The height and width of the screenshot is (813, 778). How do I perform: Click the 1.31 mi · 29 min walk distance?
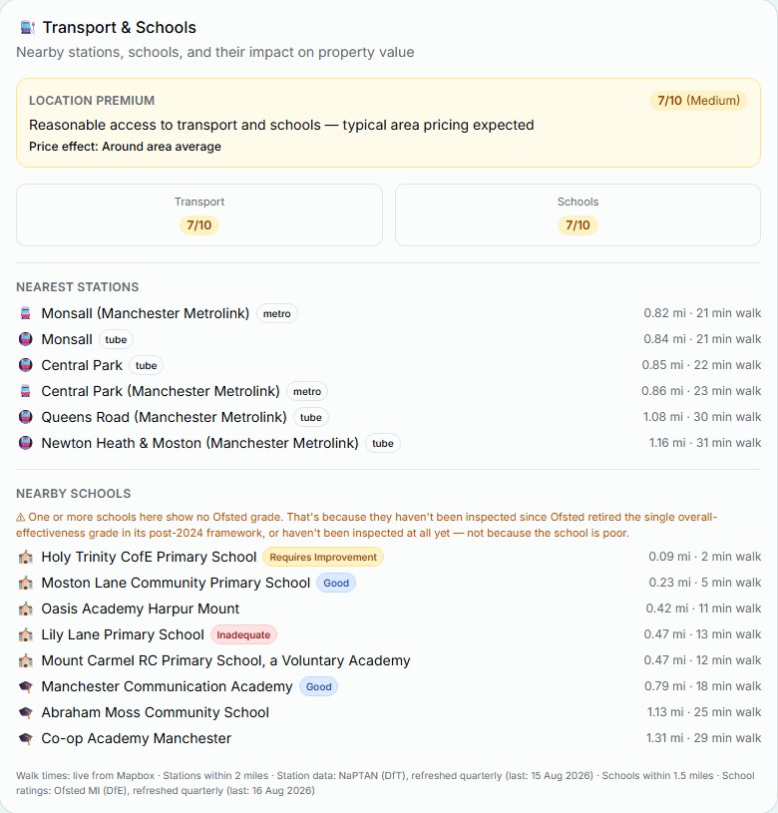(703, 738)
